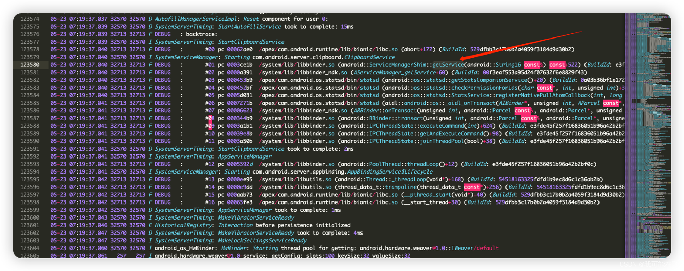Click BBinder transact on line 123587
Viewport: 684px width, 271px height.
[x=396, y=118]
